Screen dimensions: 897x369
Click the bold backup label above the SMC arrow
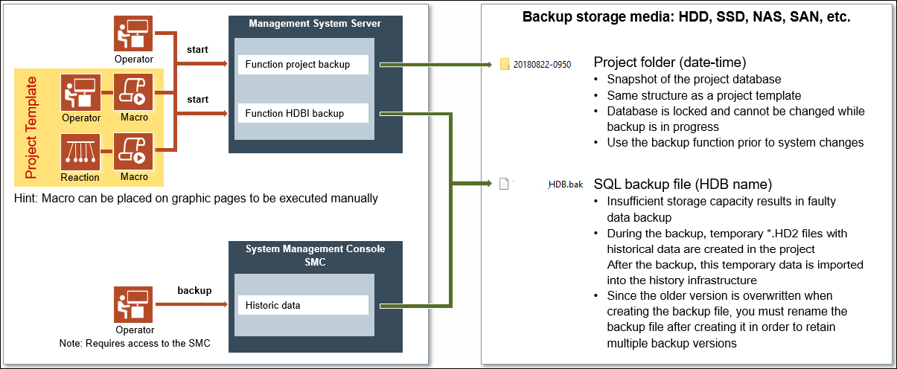point(194,290)
